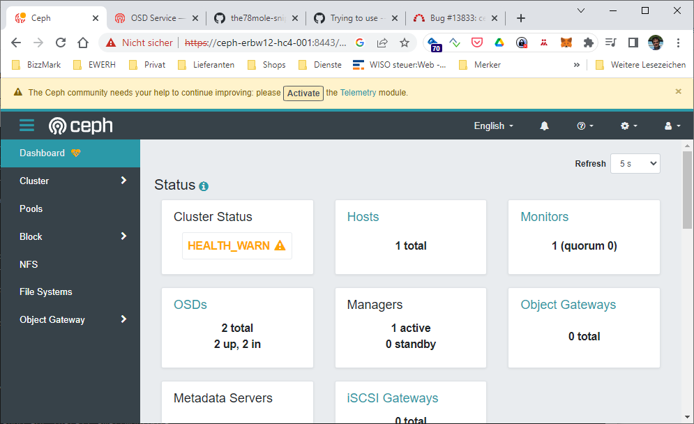Open the BizzMark bookmark folder
Image resolution: width=694 pixels, height=424 pixels.
point(36,65)
